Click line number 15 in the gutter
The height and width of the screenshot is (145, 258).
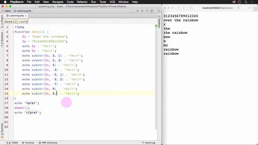point(6,93)
